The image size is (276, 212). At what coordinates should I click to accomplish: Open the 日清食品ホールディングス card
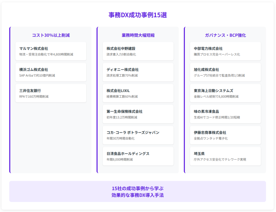[x=138, y=156]
